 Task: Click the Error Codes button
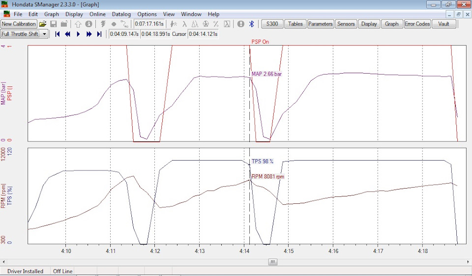point(417,24)
